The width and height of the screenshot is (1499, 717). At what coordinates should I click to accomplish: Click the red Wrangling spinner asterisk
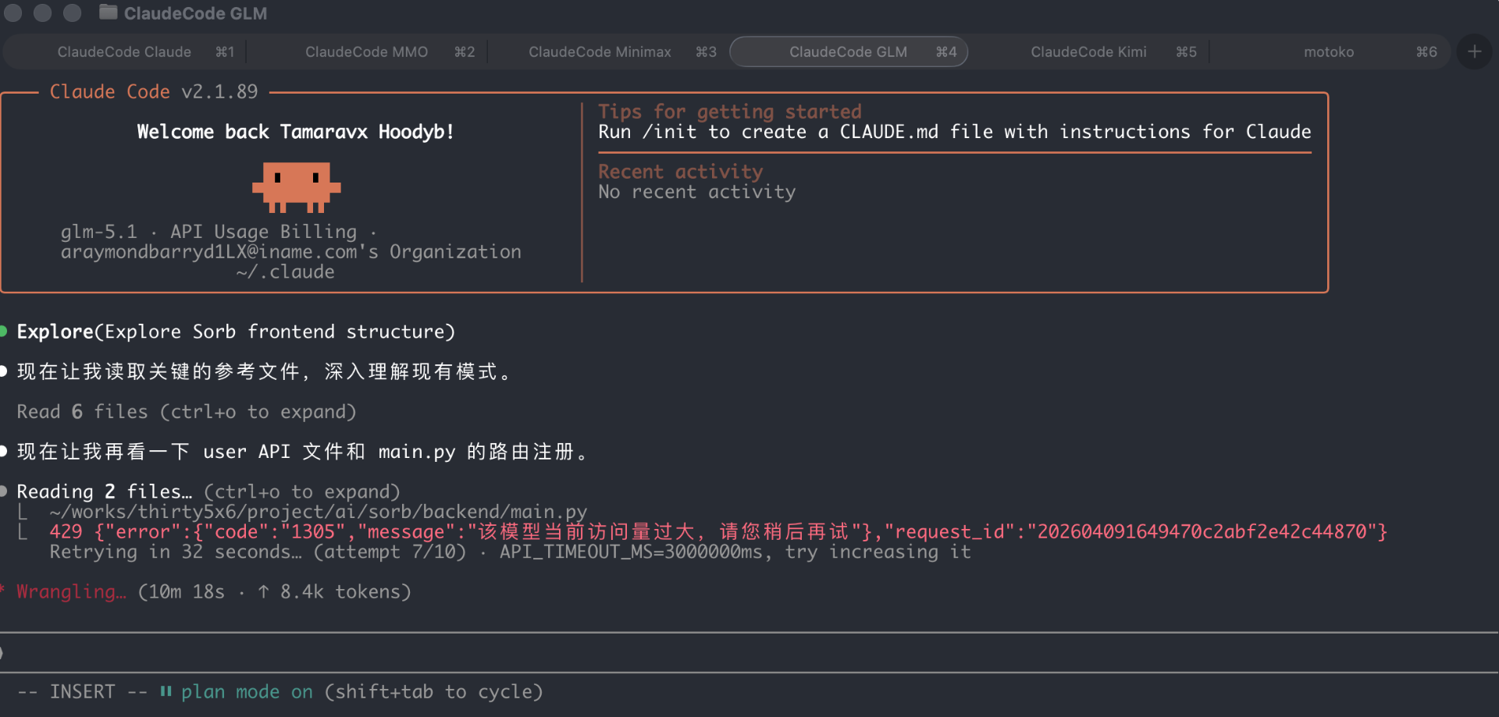pos(3,591)
